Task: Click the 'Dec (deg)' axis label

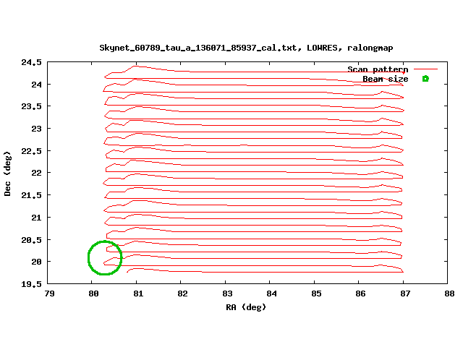Action: tap(7, 173)
